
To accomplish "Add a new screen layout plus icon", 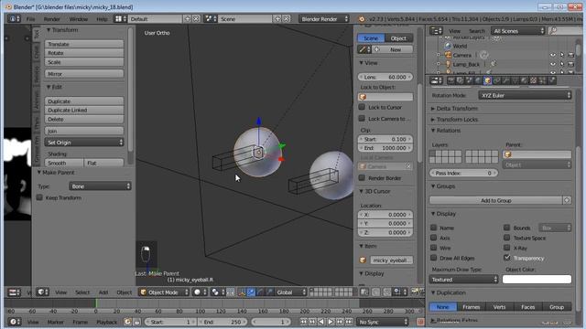I will [x=187, y=18].
